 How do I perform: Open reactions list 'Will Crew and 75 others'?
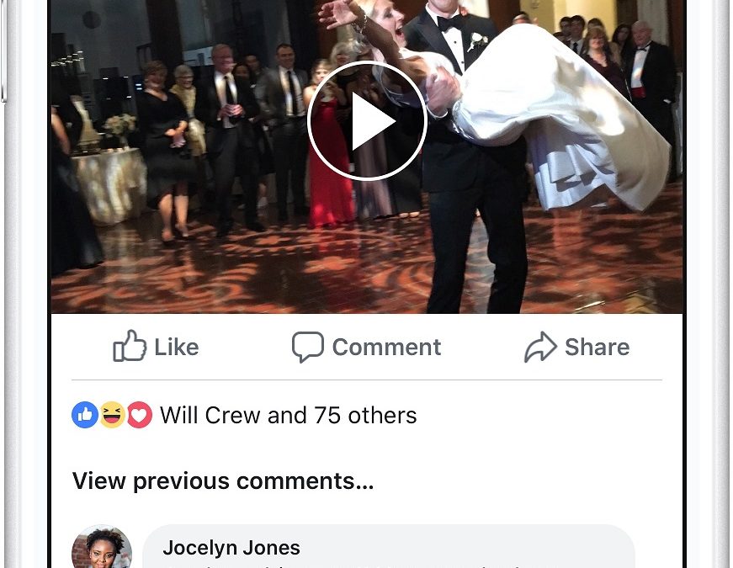(289, 415)
